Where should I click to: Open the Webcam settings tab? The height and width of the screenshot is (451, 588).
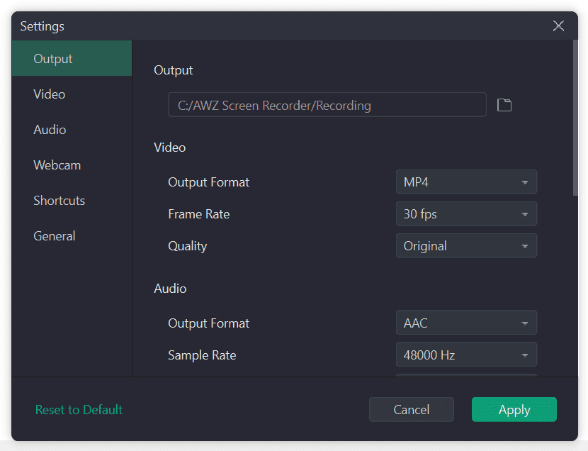(x=57, y=165)
